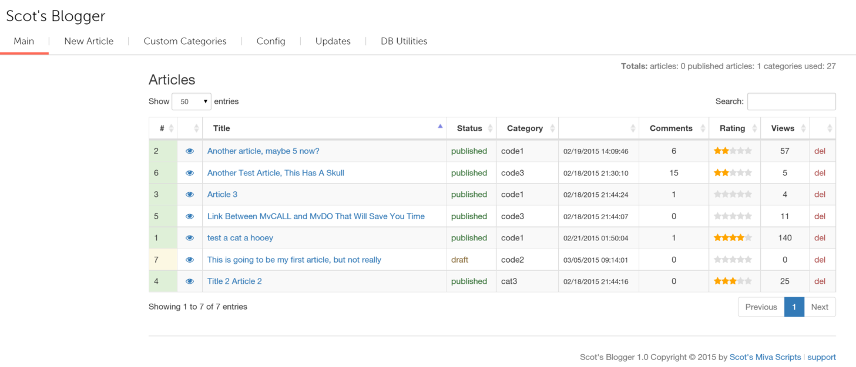The width and height of the screenshot is (856, 367).
Task: Click sort arrows on the Comments column
Action: 703,128
